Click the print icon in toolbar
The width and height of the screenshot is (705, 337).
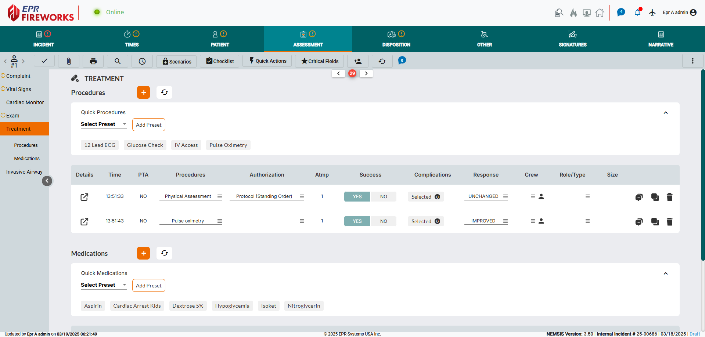click(93, 61)
